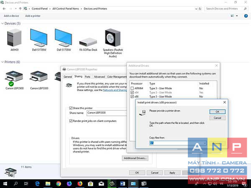
Task: Toggle Render print jobs on client computers
Action: [x=71, y=121]
